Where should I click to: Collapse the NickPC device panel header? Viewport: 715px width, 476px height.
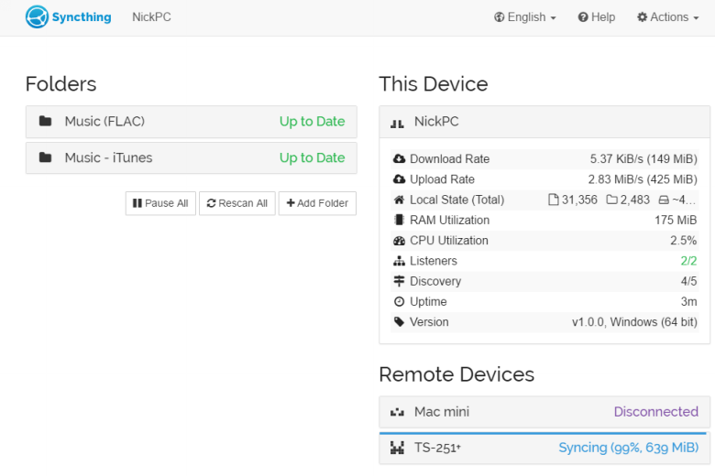[544, 122]
